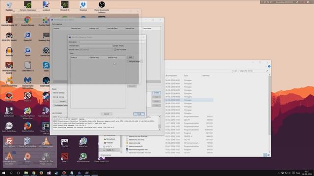Click the Remote Host input field
The image size is (314, 176).
click(x=96, y=45)
